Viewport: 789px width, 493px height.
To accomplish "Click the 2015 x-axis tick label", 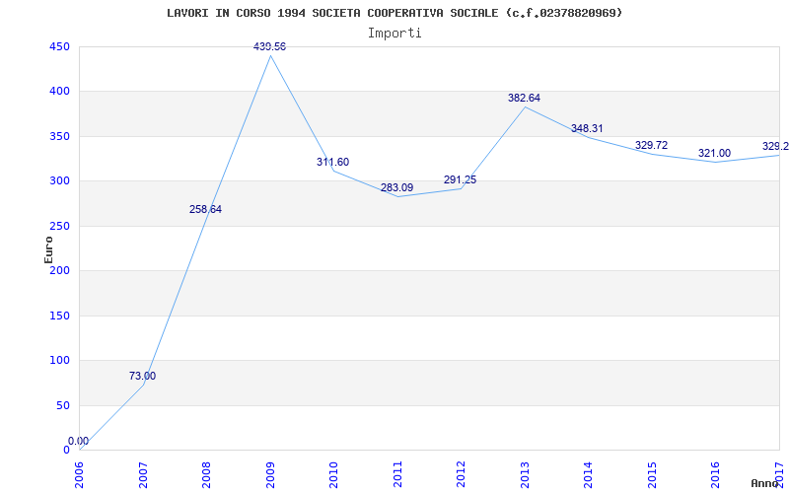I will [652, 475].
